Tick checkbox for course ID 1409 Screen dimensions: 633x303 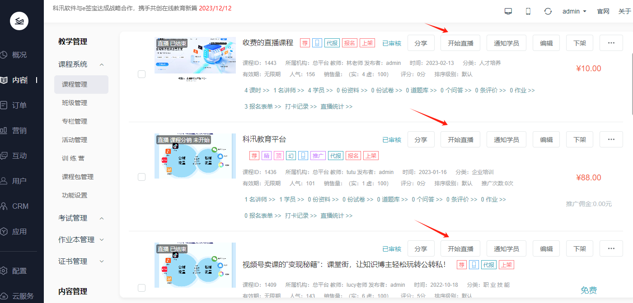coord(141,288)
